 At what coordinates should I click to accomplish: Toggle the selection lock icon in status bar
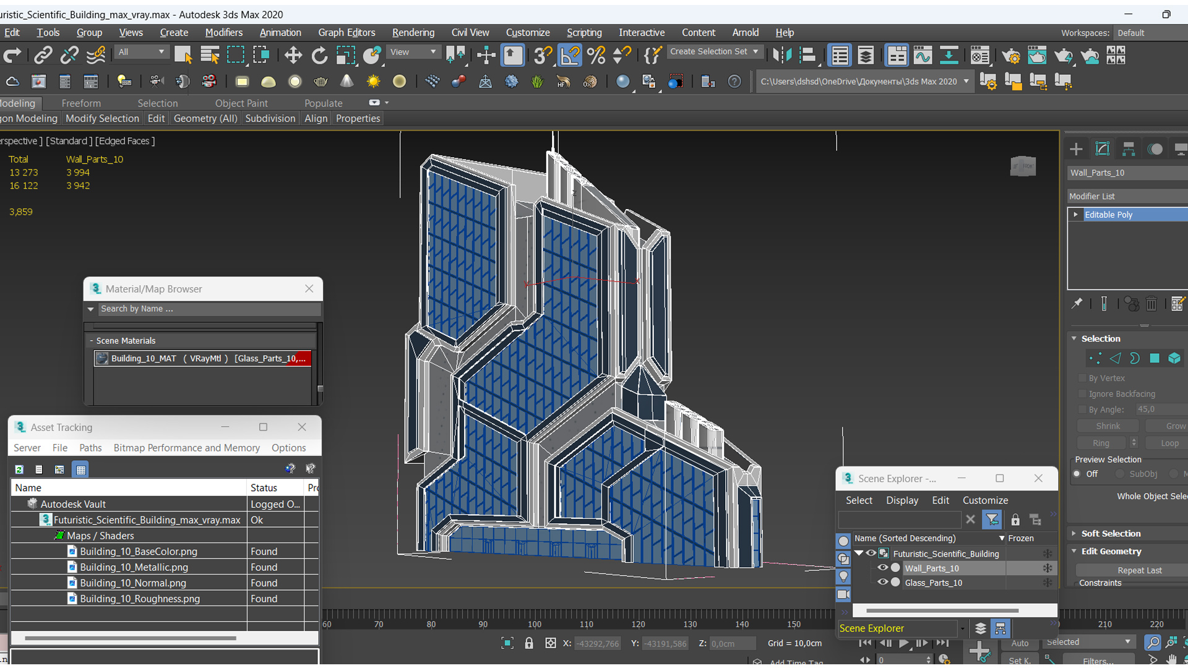point(529,643)
